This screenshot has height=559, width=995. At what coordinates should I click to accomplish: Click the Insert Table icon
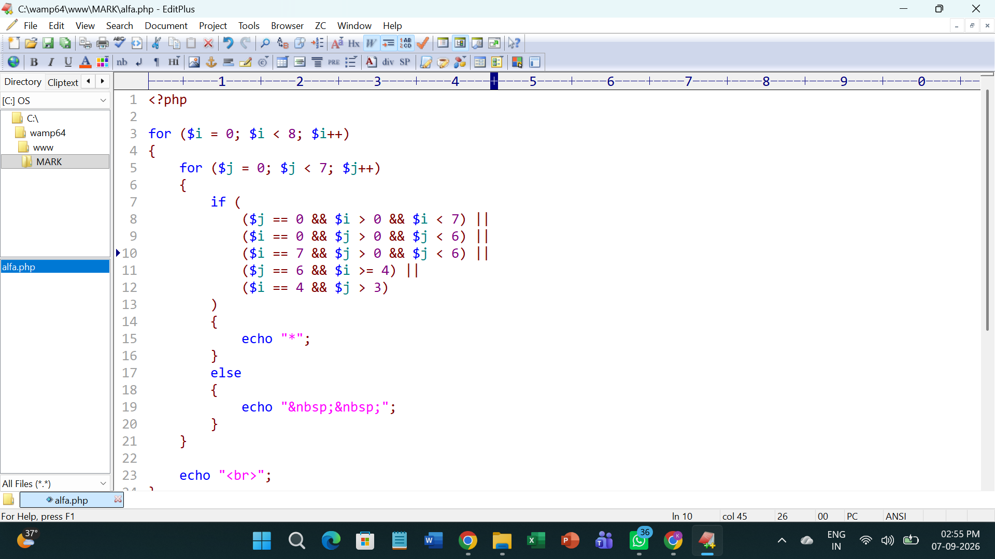[282, 62]
